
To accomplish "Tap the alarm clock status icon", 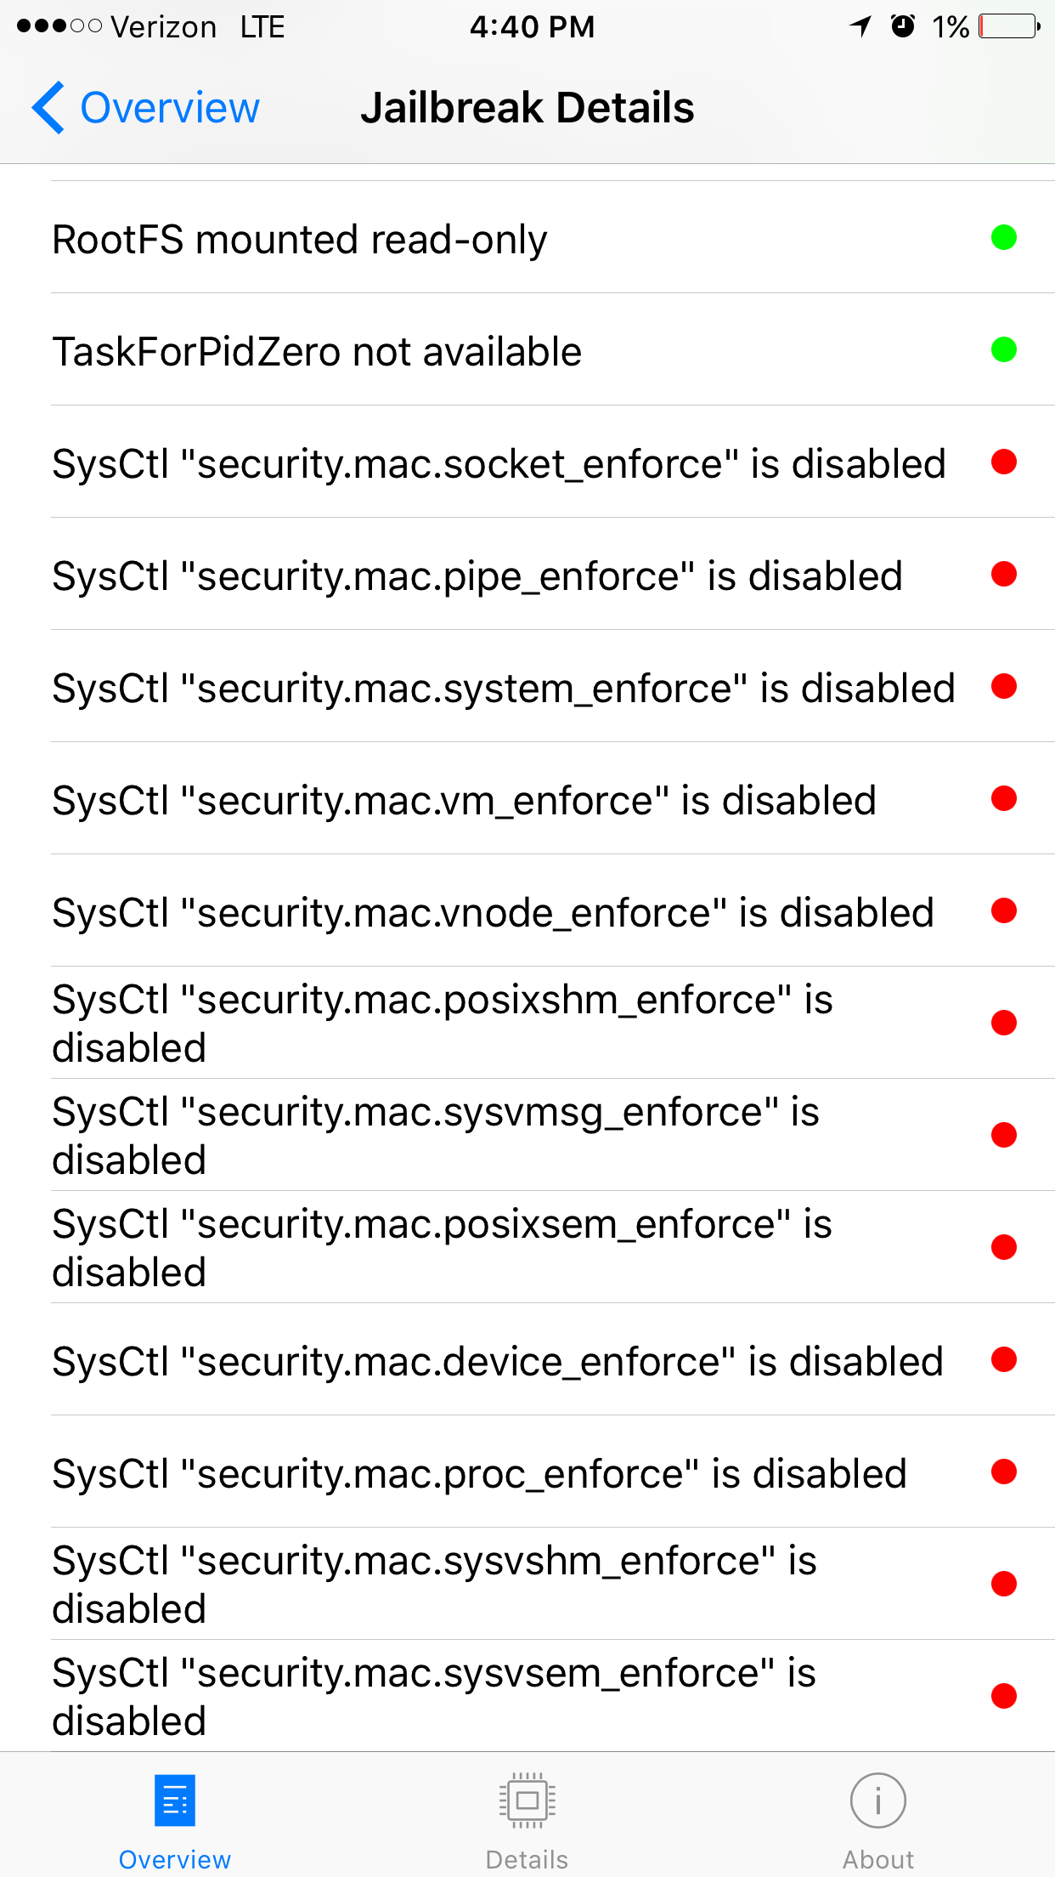I will [x=902, y=26].
